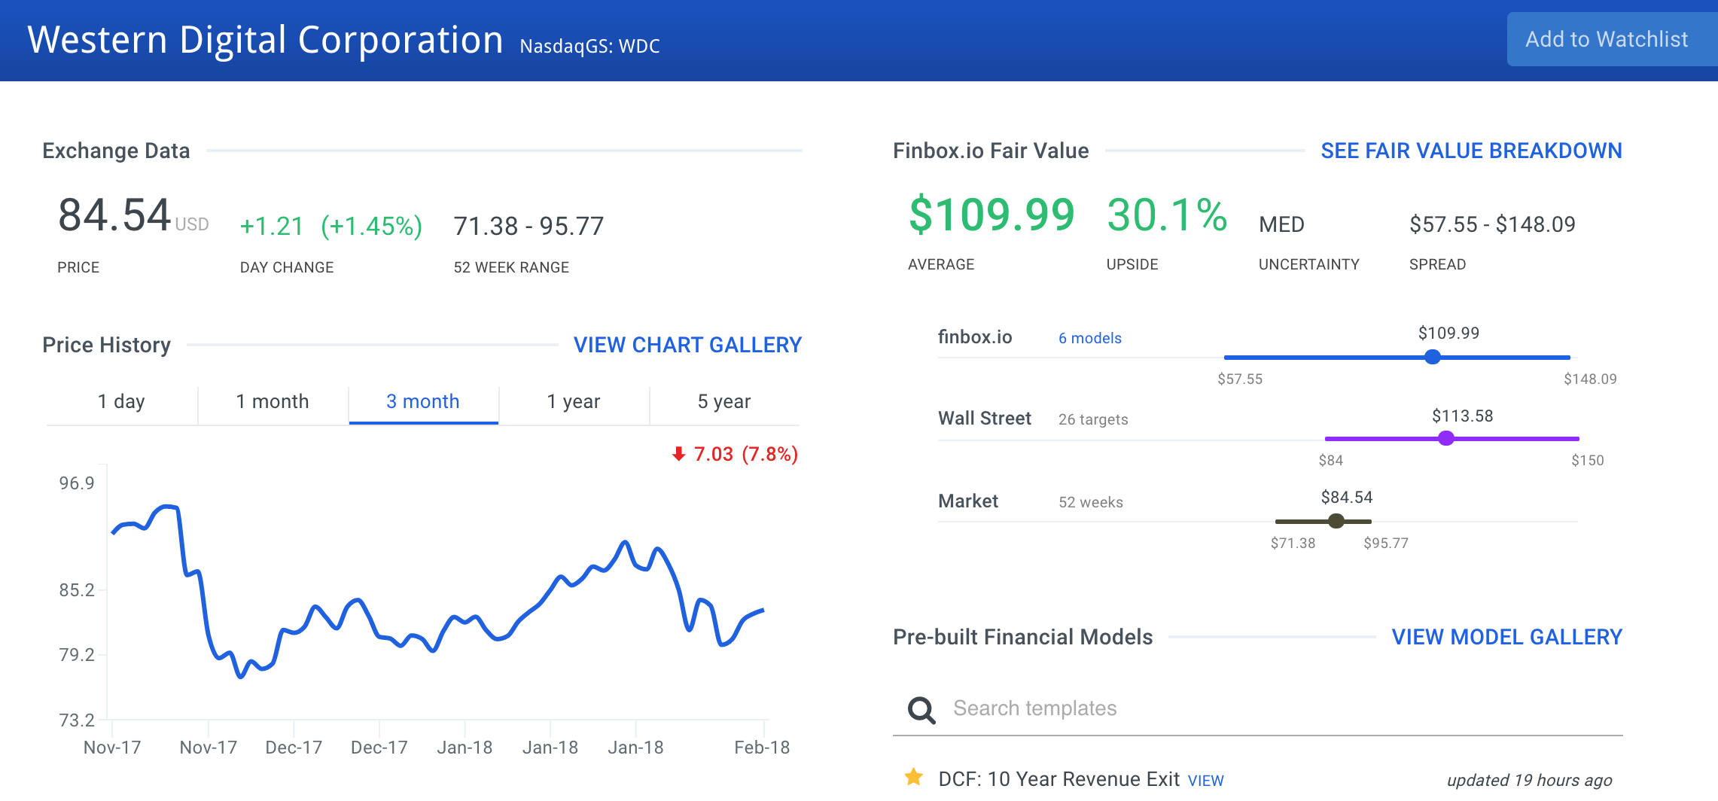Open the View Model Gallery link

tap(1506, 637)
